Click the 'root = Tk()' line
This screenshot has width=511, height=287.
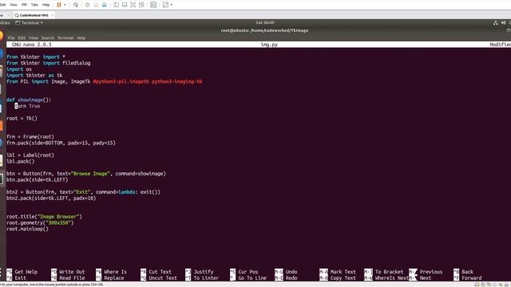coord(22,118)
